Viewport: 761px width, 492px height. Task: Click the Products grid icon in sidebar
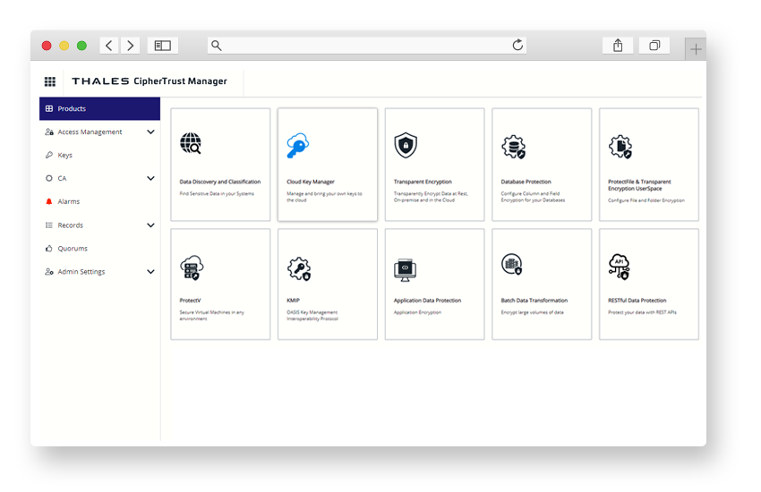click(49, 108)
